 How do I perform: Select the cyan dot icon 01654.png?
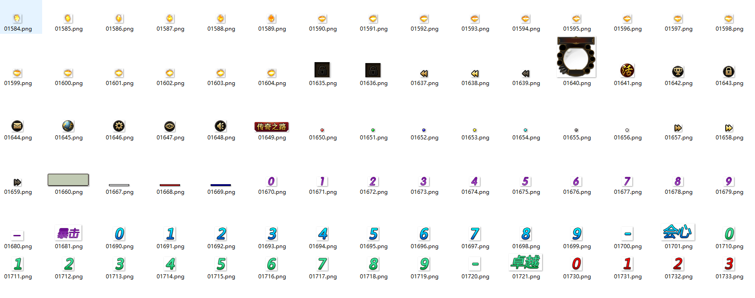click(526, 130)
